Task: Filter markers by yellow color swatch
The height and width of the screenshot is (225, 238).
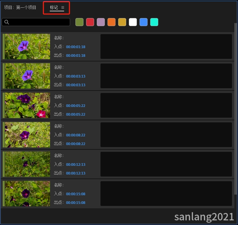Action: coord(122,22)
